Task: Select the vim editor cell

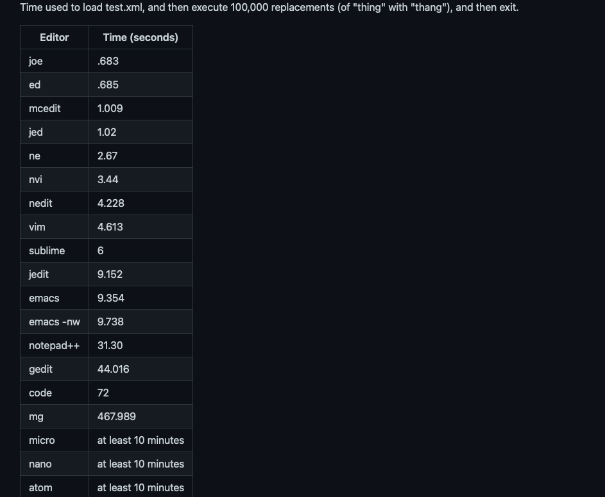Action: tap(55, 227)
